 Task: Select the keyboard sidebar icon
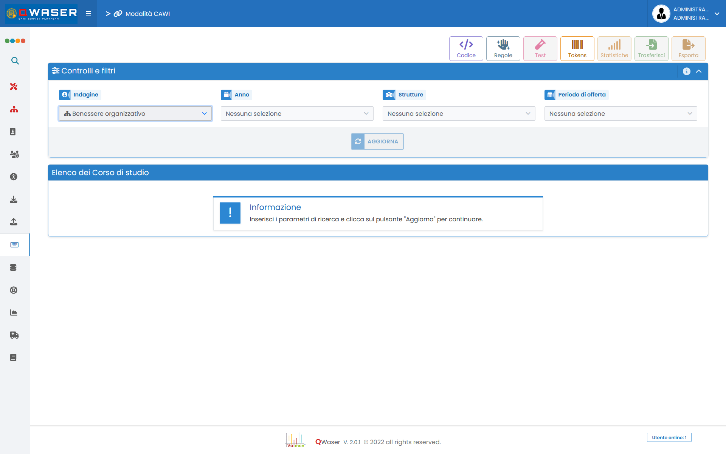point(14,245)
